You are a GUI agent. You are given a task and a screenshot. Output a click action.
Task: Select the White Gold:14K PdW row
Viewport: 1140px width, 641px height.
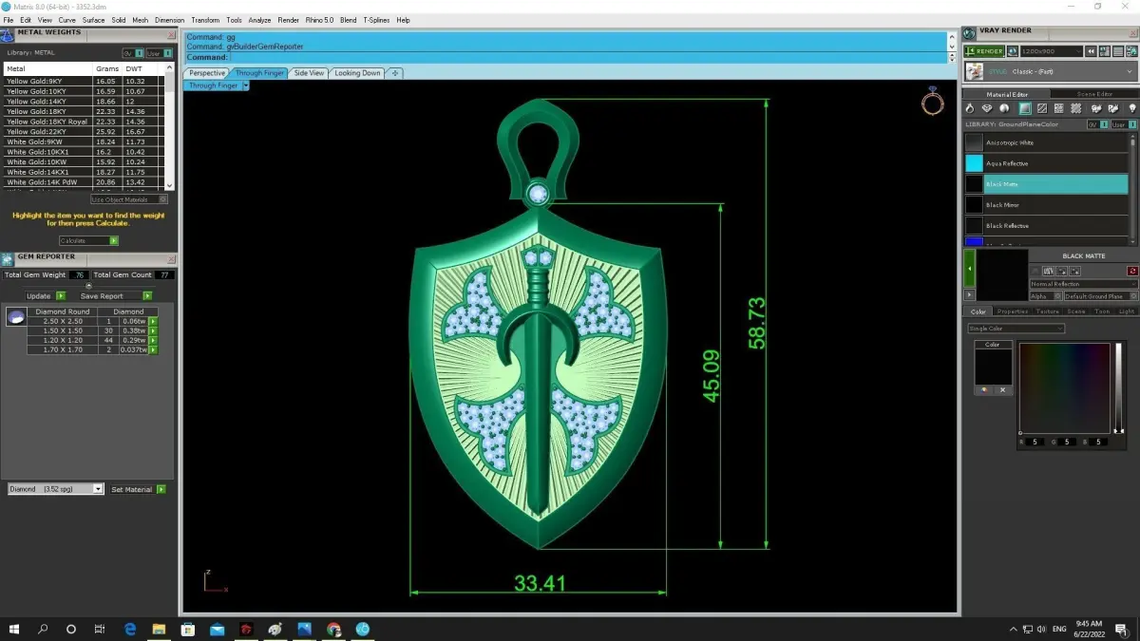(x=84, y=181)
